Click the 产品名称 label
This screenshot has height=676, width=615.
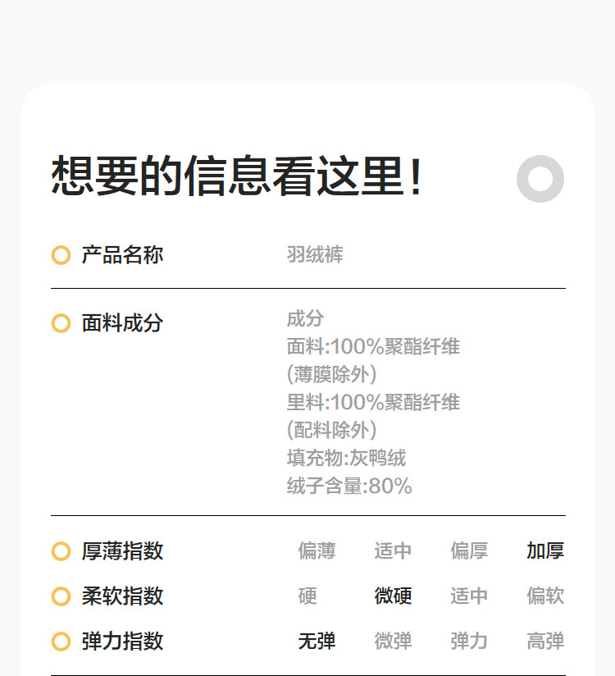[x=122, y=255]
